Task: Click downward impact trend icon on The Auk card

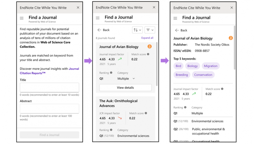Action: pos(120,118)
